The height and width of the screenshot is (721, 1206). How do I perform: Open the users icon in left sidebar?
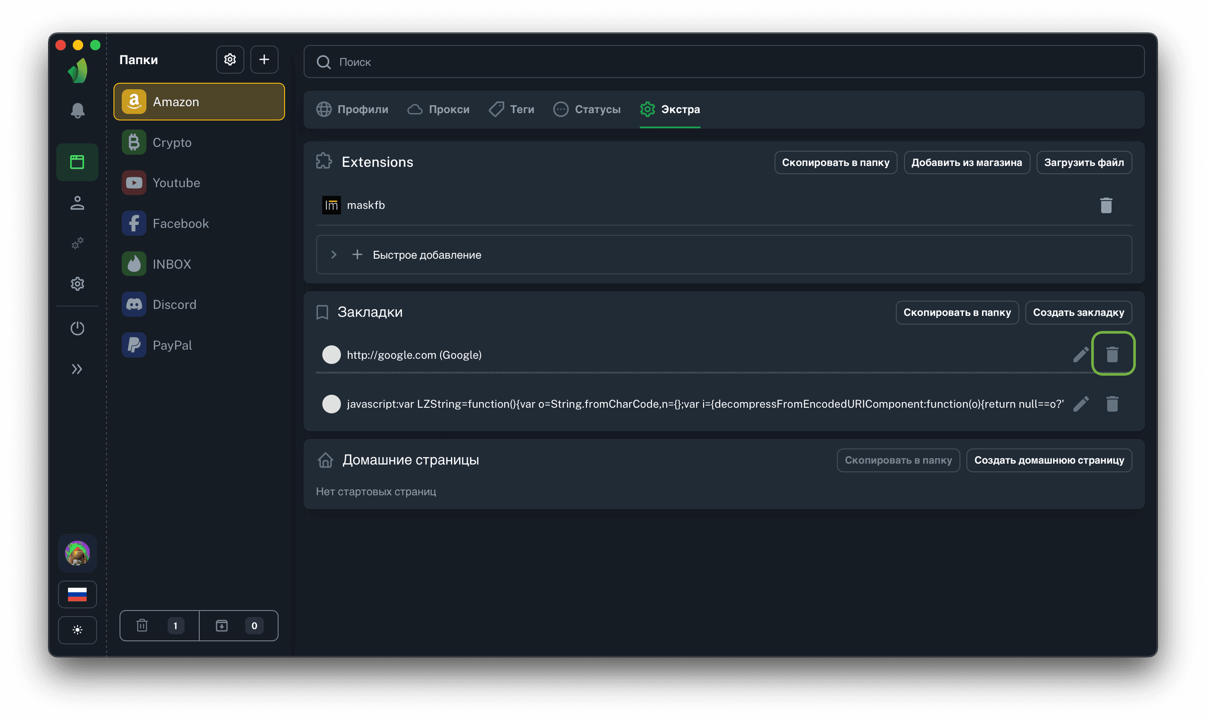(x=77, y=203)
